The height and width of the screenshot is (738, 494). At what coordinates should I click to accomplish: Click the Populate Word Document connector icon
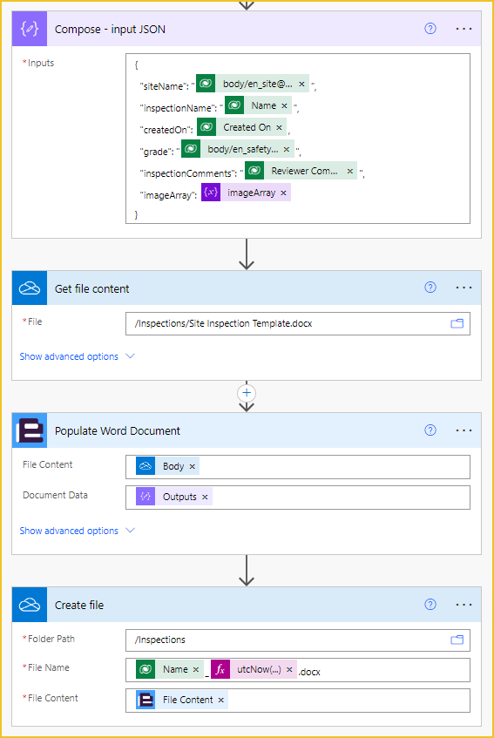(29, 430)
